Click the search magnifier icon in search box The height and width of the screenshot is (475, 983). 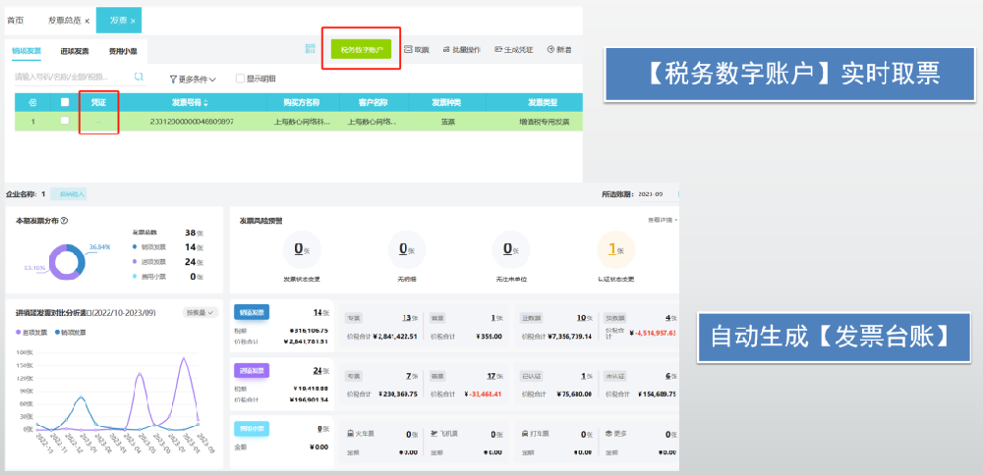point(139,77)
